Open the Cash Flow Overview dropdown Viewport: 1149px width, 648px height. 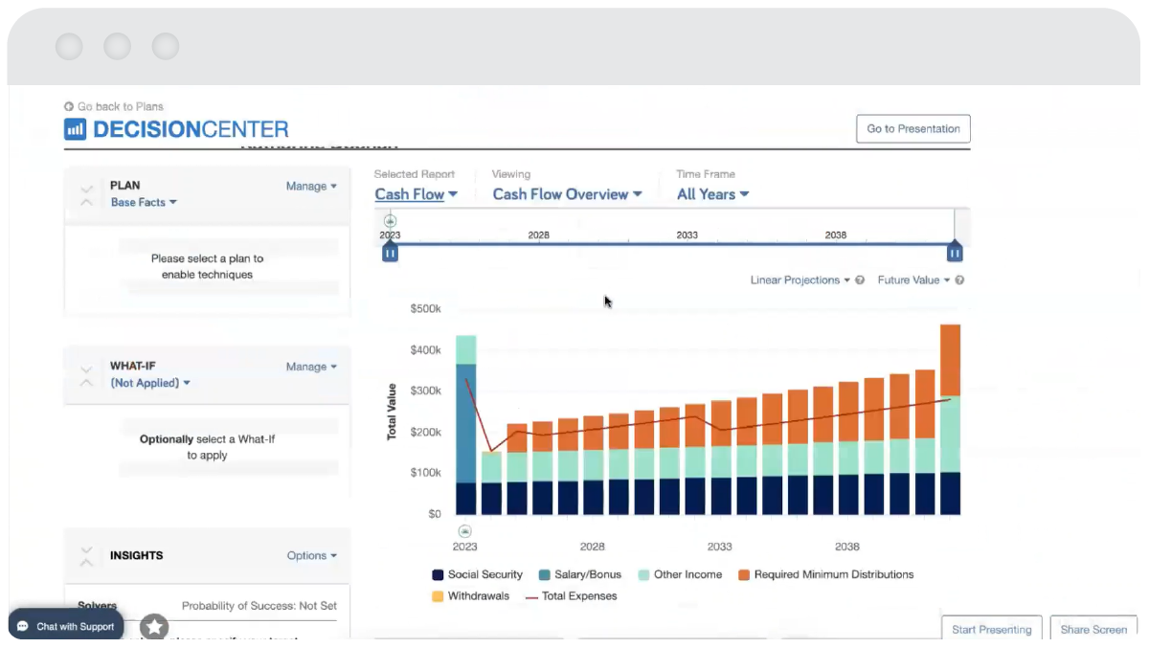pyautogui.click(x=566, y=194)
